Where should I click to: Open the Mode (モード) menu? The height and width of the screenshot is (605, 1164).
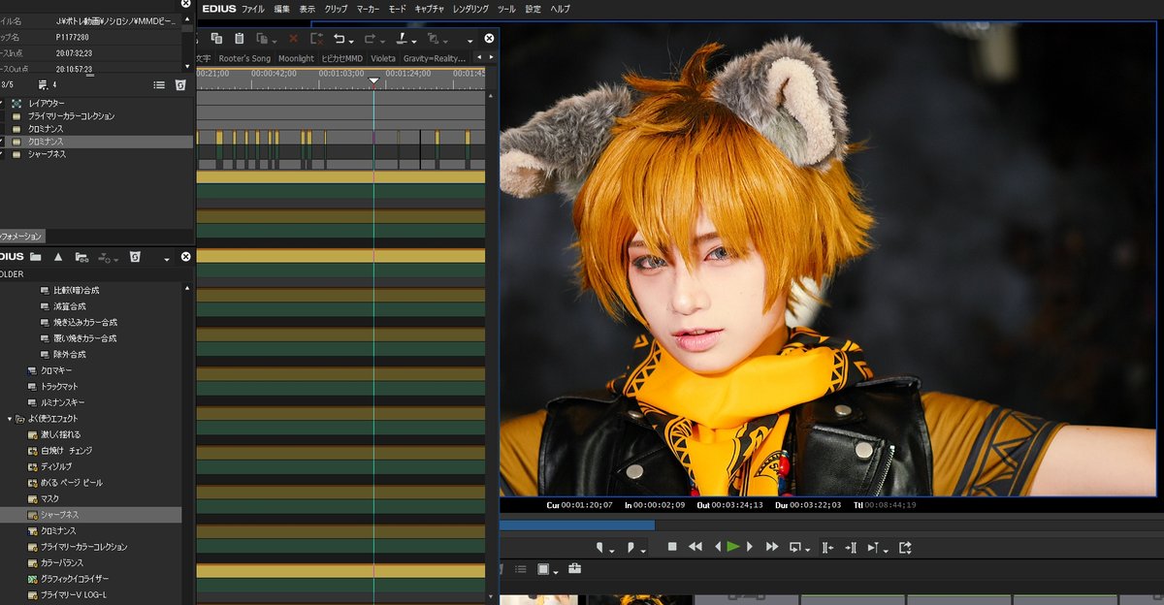pos(398,9)
